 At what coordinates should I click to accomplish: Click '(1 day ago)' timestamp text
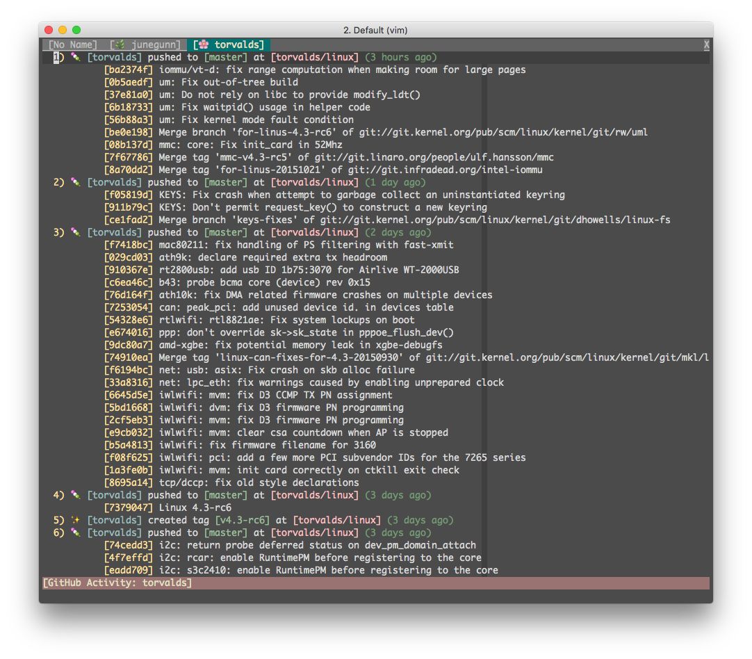(395, 182)
